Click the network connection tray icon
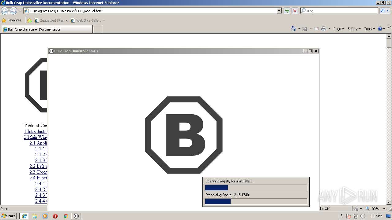The image size is (392, 220). pos(356,216)
